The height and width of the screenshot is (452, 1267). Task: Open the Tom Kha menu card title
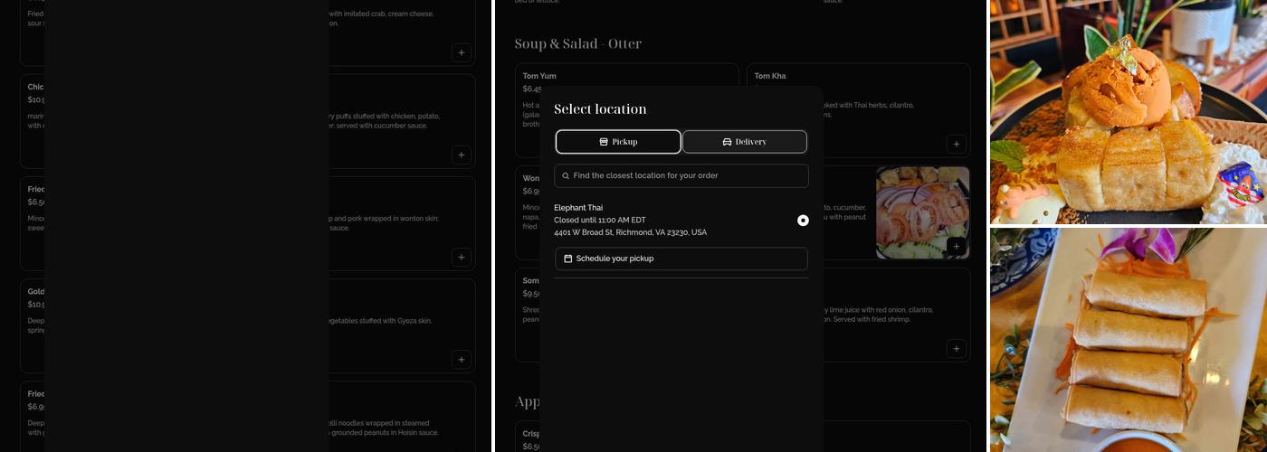[770, 76]
